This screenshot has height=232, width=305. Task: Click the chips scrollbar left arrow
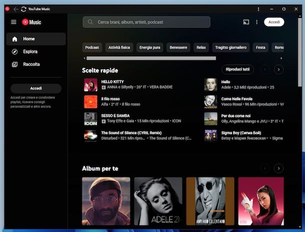(84, 58)
